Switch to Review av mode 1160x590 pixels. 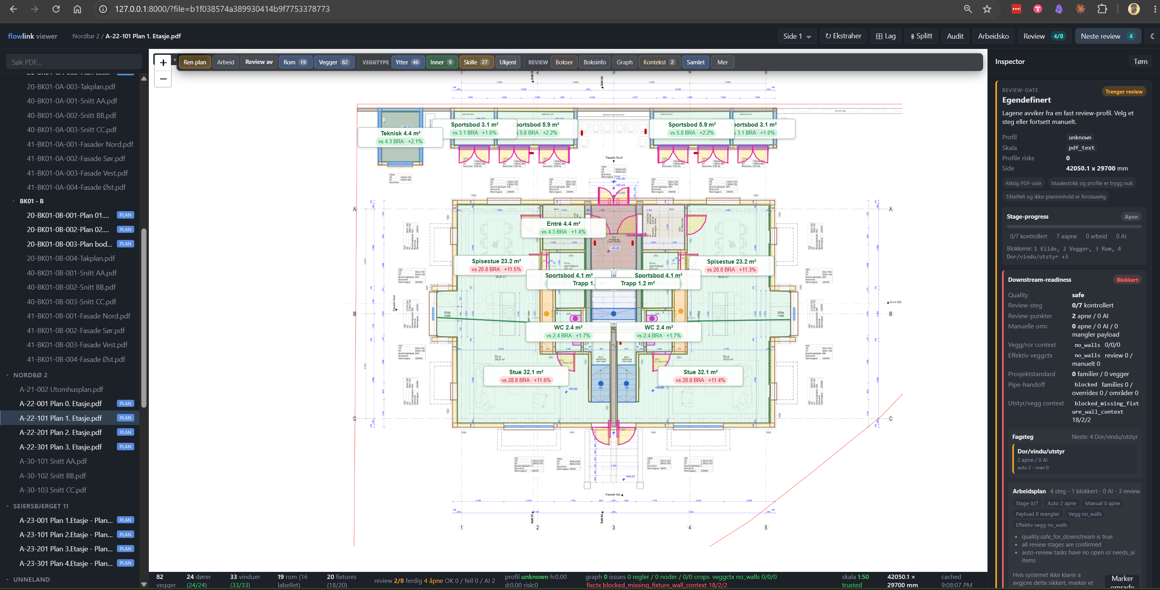259,62
